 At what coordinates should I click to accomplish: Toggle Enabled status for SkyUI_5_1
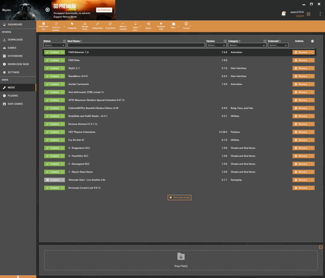pos(53,68)
